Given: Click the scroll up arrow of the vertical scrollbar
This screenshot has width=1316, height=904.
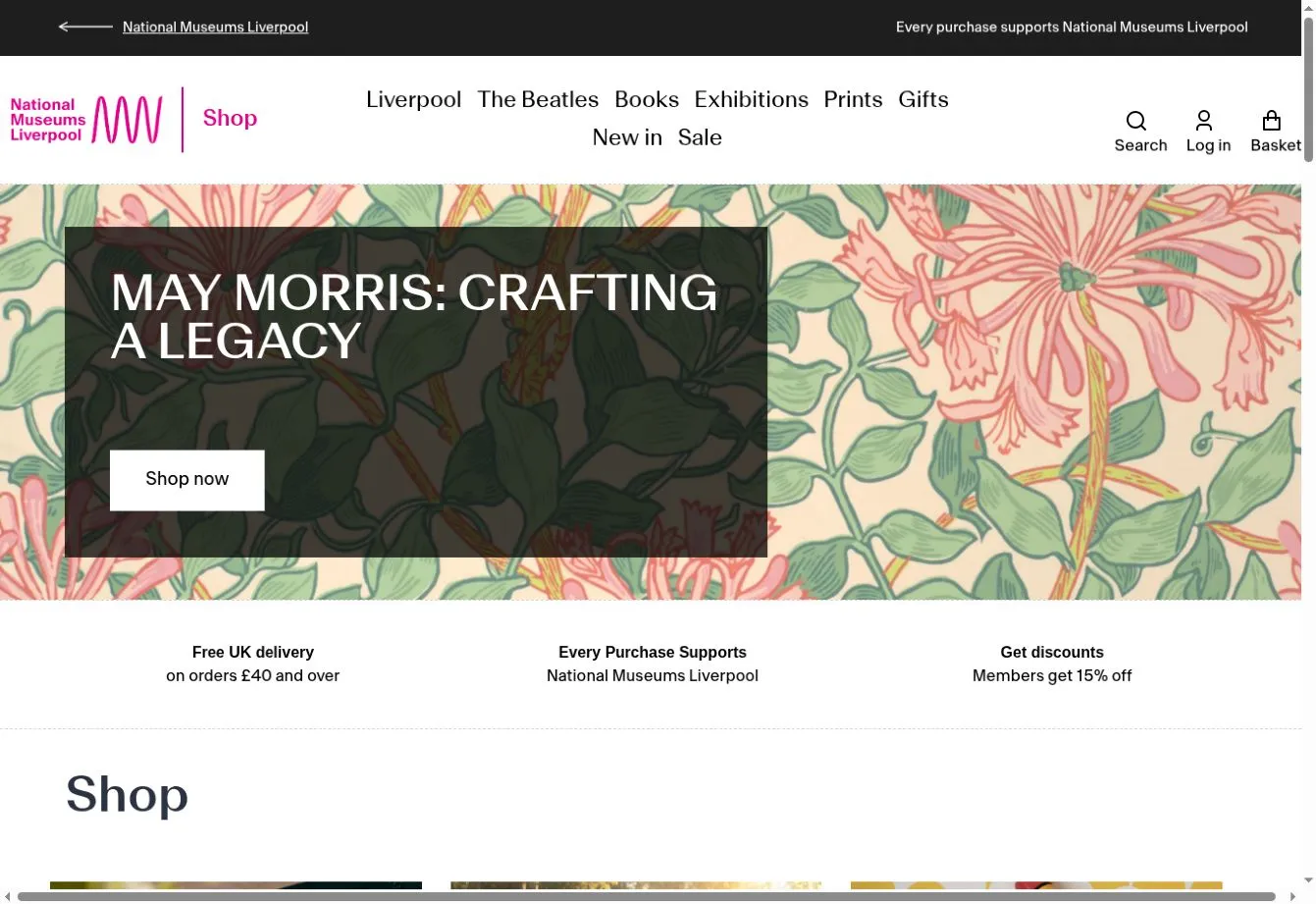Looking at the screenshot, I should (x=1308, y=7).
